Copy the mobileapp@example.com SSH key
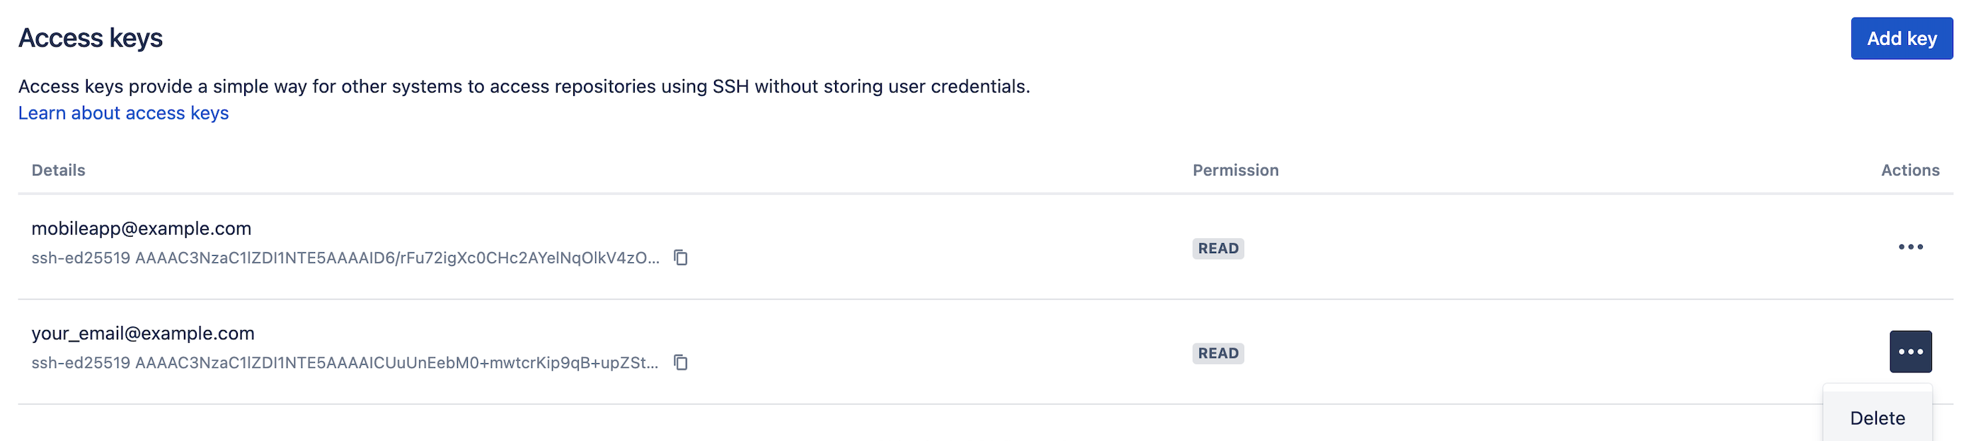The height and width of the screenshot is (441, 1966). tap(680, 257)
